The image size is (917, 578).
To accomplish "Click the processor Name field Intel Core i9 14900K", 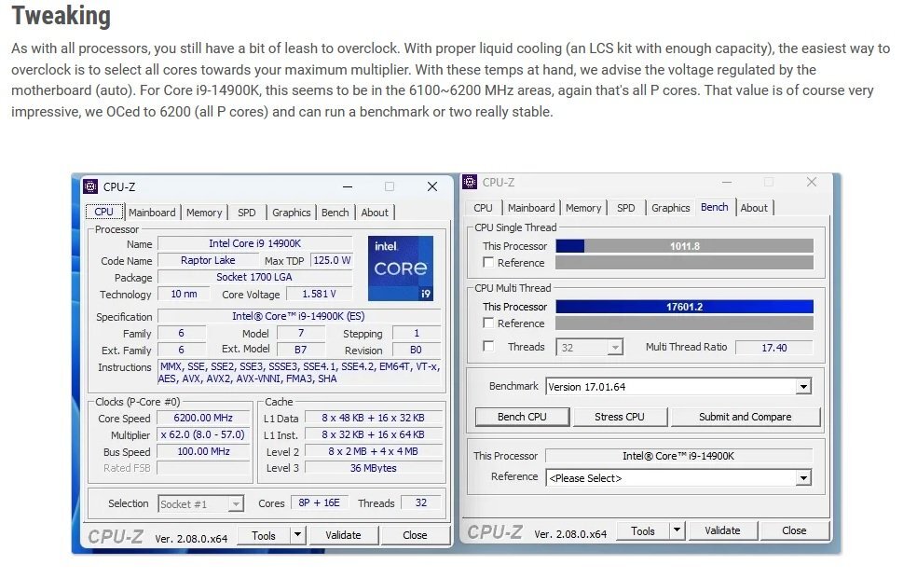I will [255, 243].
